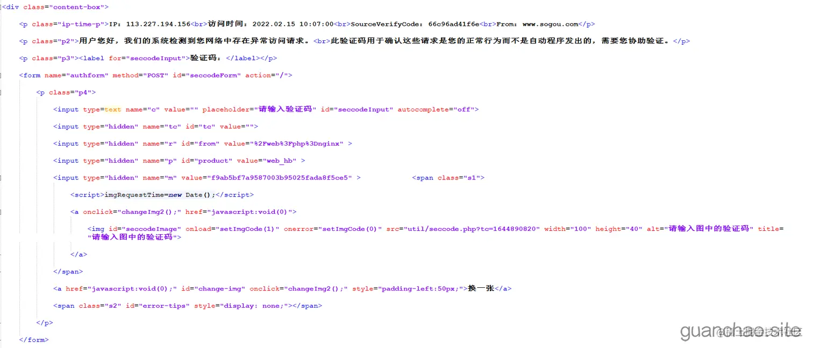The width and height of the screenshot is (813, 348).
Task: Click the method="POST" attribute
Action: tap(141, 76)
